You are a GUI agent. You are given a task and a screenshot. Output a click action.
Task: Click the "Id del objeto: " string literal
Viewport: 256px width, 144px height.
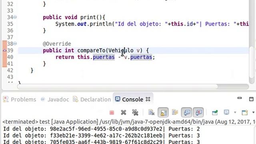pos(141,24)
